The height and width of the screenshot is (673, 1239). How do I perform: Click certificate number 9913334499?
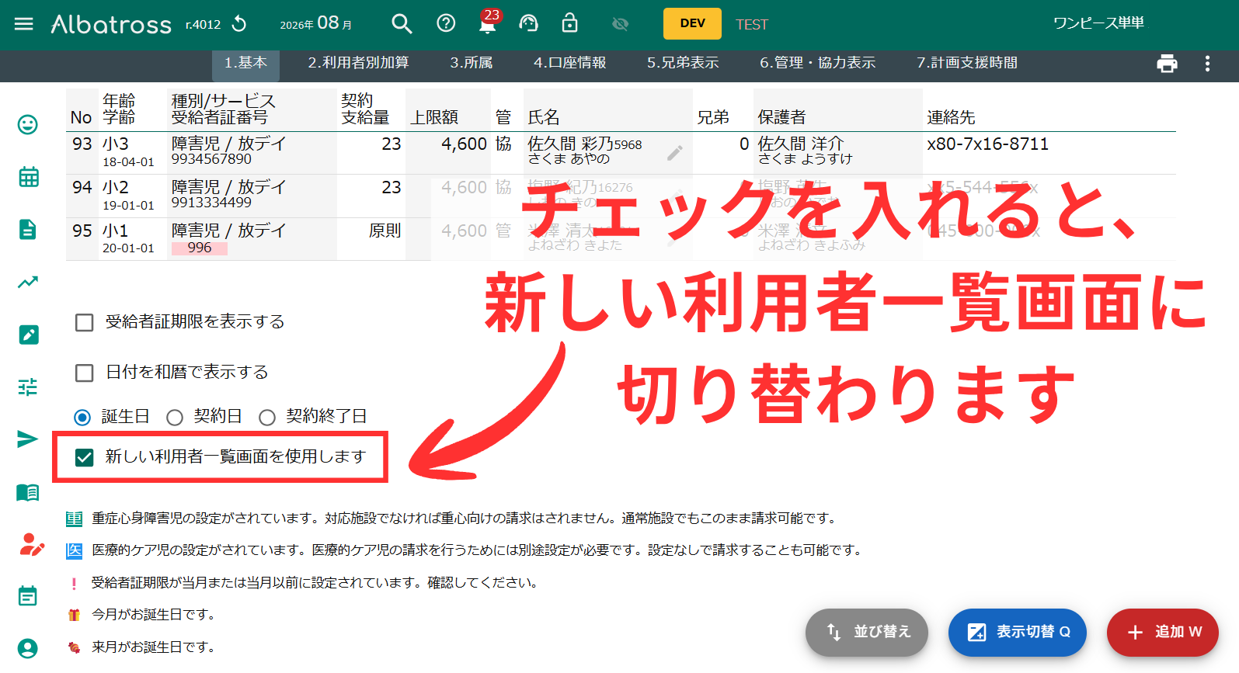[211, 203]
